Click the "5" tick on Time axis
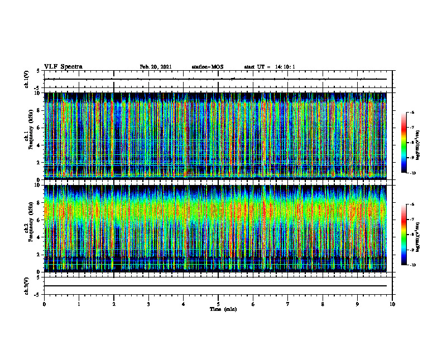 click(x=218, y=304)
